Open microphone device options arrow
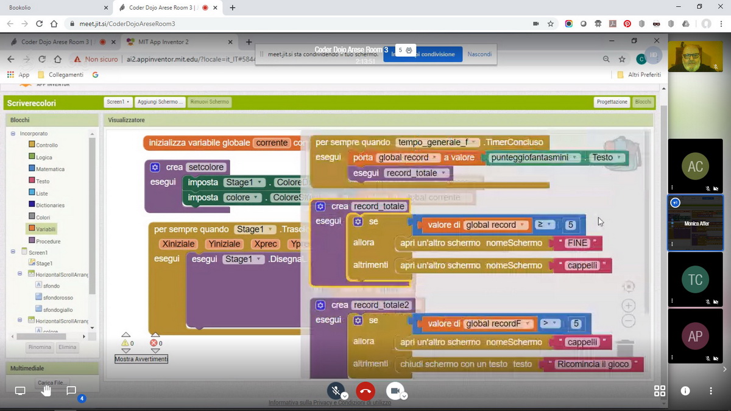Screen dimensions: 731x411 tap(345, 396)
